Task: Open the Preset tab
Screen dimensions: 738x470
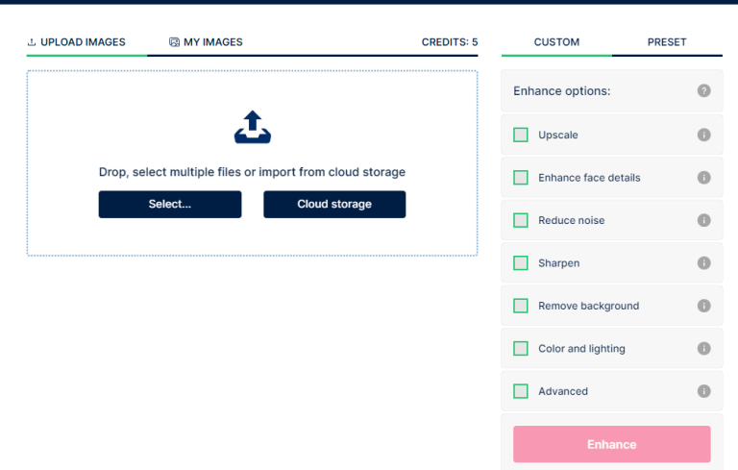Action: coord(667,42)
